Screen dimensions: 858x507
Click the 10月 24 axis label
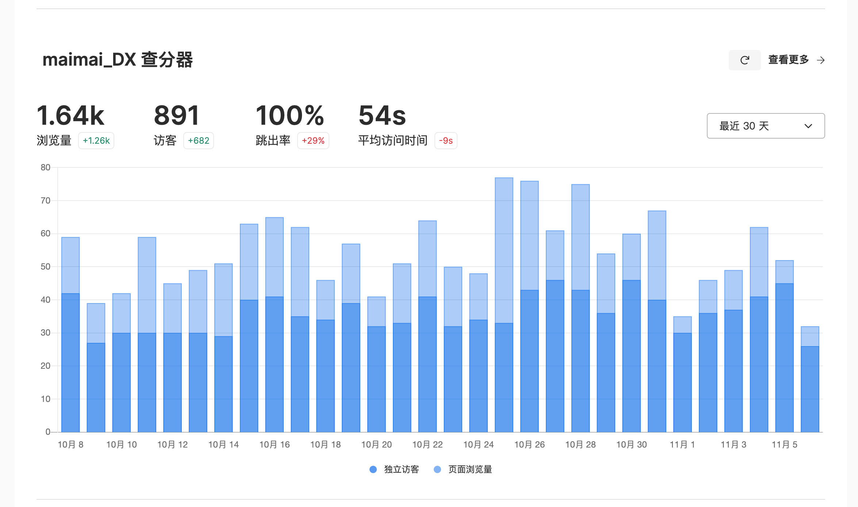pos(478,445)
